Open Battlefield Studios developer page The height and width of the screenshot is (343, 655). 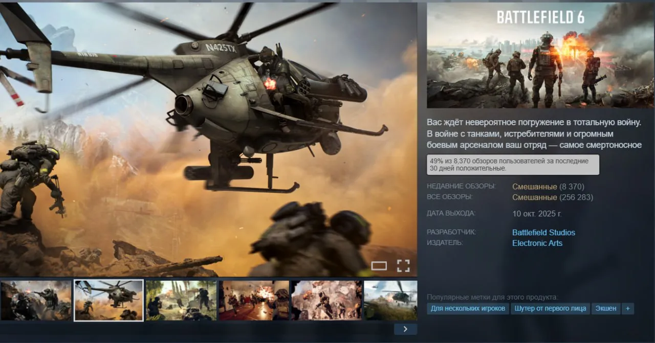point(543,233)
